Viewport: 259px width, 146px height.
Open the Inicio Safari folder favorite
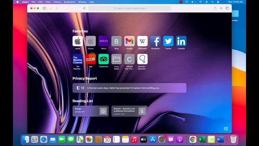pyautogui.click(x=117, y=59)
